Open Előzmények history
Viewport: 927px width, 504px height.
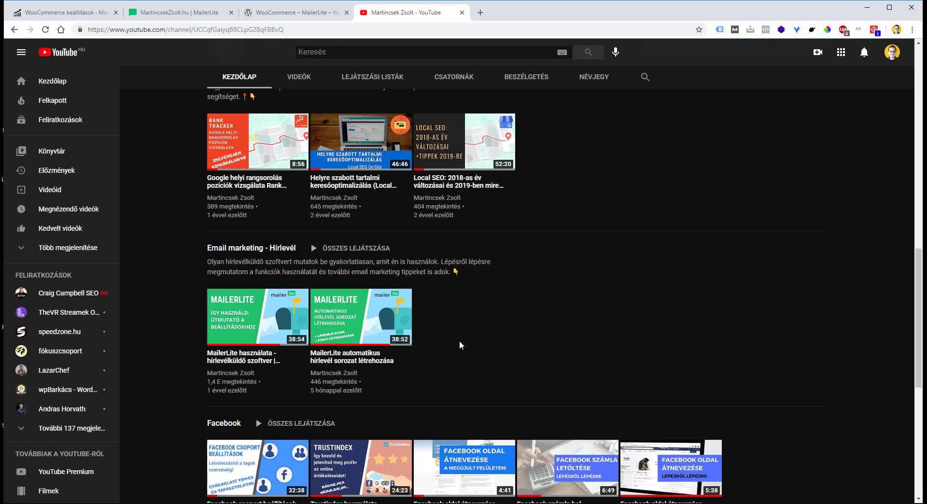(62, 170)
